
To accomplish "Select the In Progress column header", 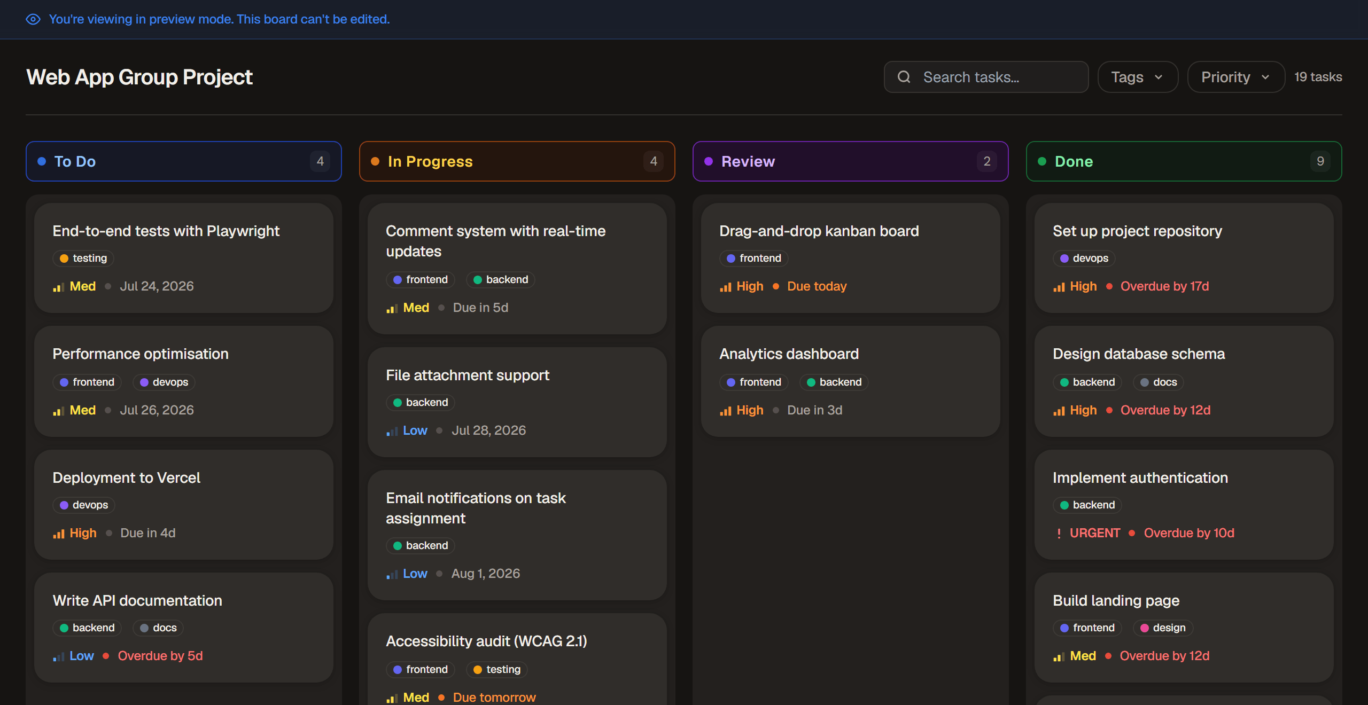I will [x=517, y=161].
